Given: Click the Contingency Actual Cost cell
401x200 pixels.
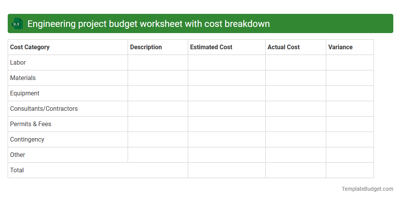Looking at the screenshot, I should (x=296, y=140).
